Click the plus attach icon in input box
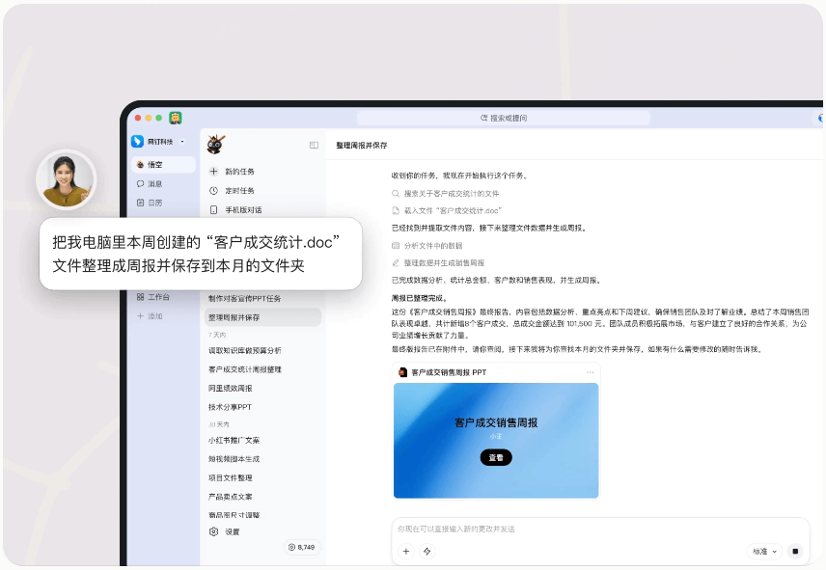Screen dimensions: 826x570 coord(406,551)
